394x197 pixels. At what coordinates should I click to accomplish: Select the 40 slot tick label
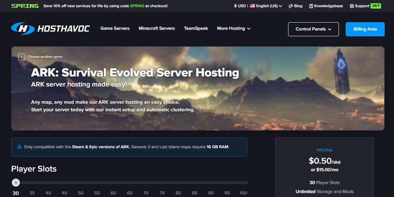click(x=48, y=193)
